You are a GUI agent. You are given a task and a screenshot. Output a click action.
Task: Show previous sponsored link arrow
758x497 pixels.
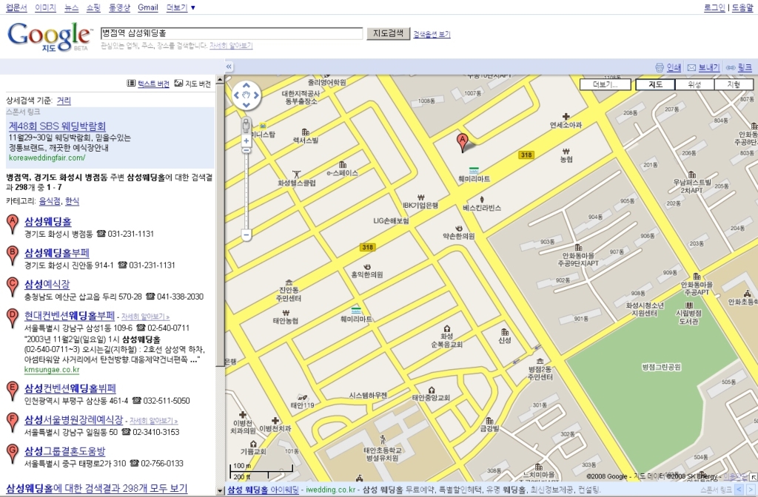739,490
